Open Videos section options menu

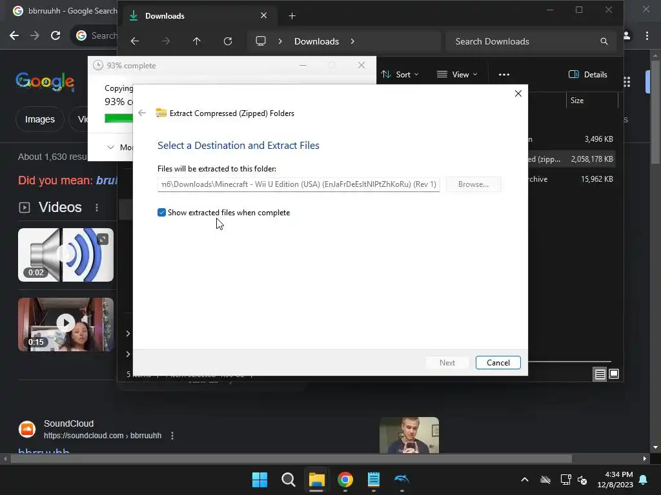point(97,208)
